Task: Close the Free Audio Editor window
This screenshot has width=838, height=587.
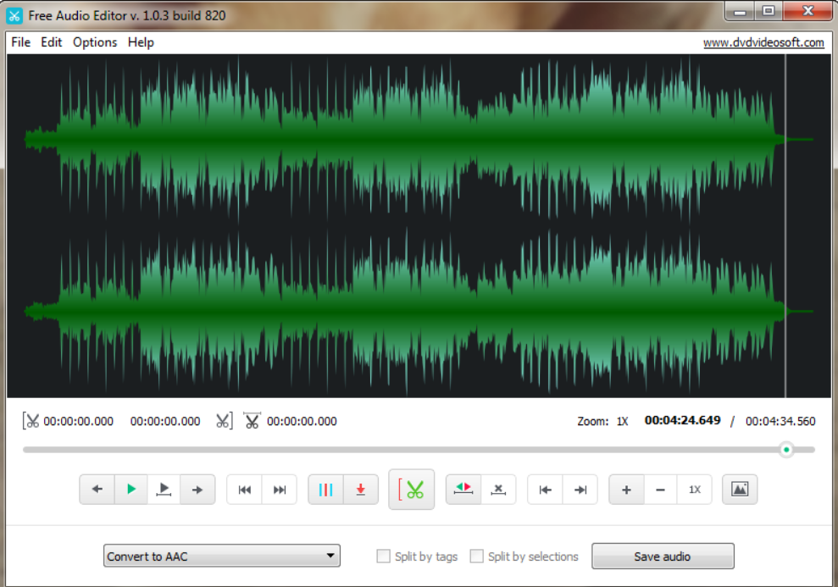Action: pos(808,12)
